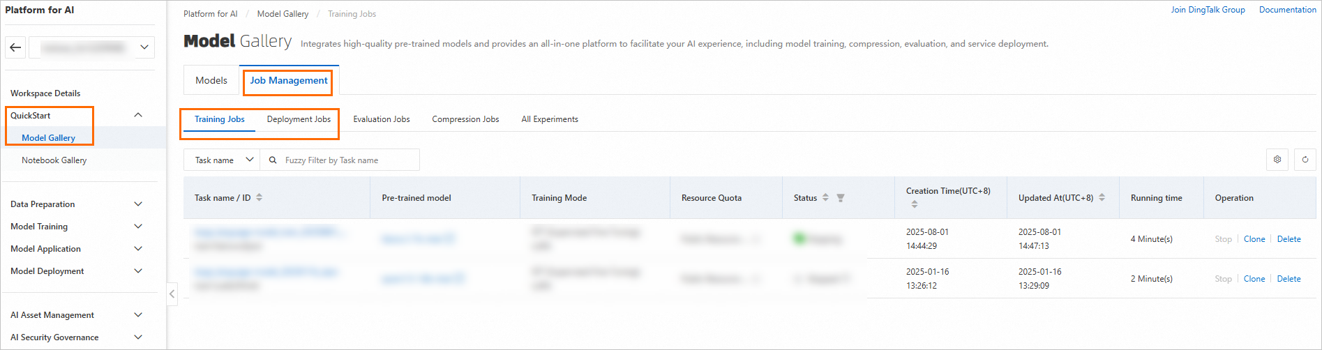Sort by Updated At column

tap(1102, 198)
